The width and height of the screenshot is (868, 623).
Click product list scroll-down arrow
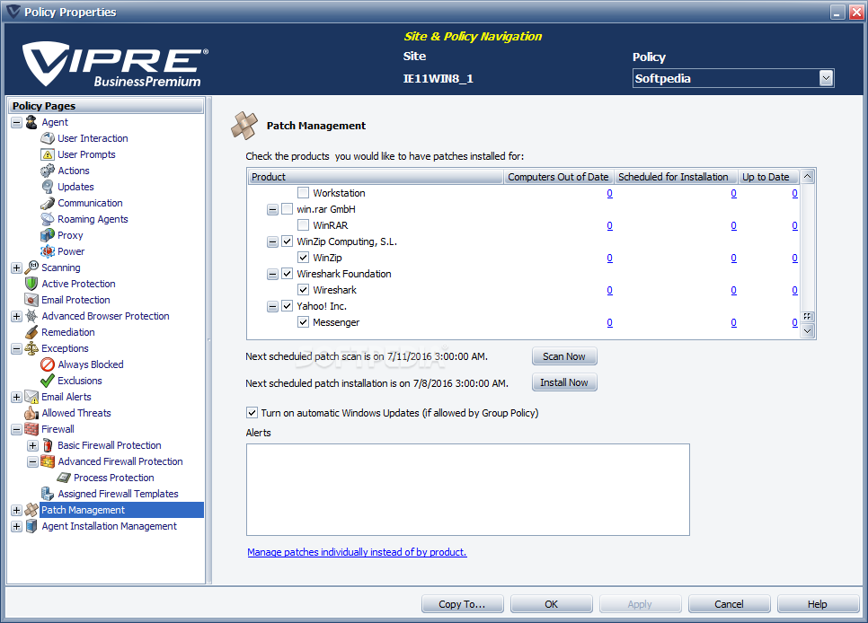[x=808, y=331]
